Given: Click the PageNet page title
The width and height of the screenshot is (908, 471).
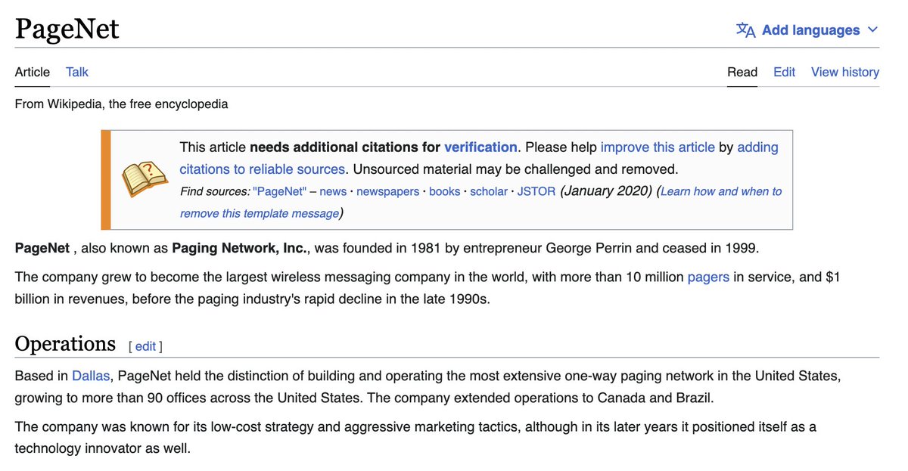Looking at the screenshot, I should (x=67, y=29).
